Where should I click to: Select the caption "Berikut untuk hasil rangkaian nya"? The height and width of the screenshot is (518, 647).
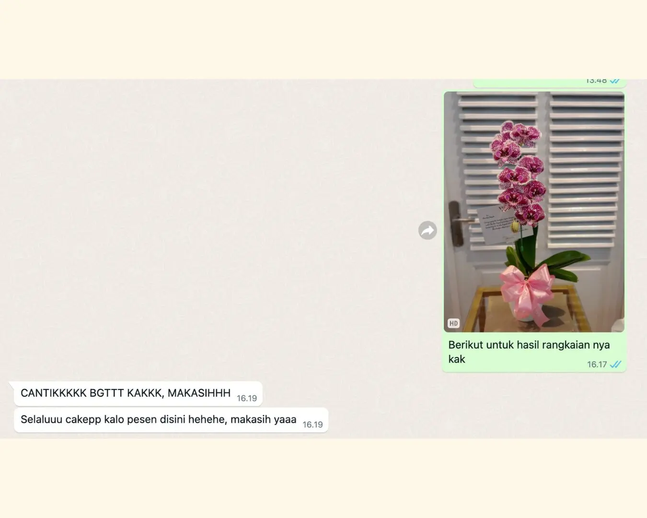(529, 345)
